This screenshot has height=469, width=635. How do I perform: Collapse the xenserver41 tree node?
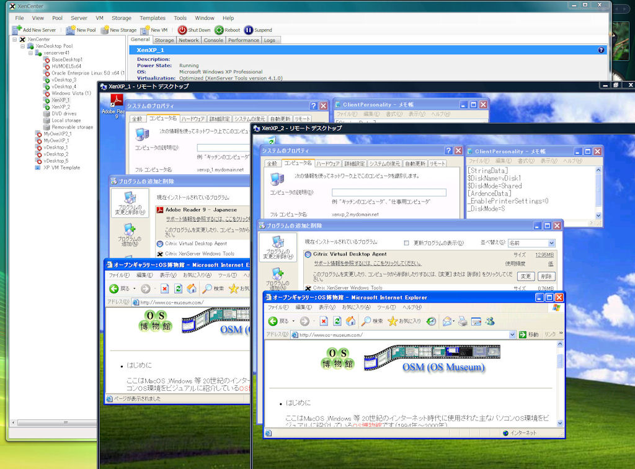click(30, 53)
